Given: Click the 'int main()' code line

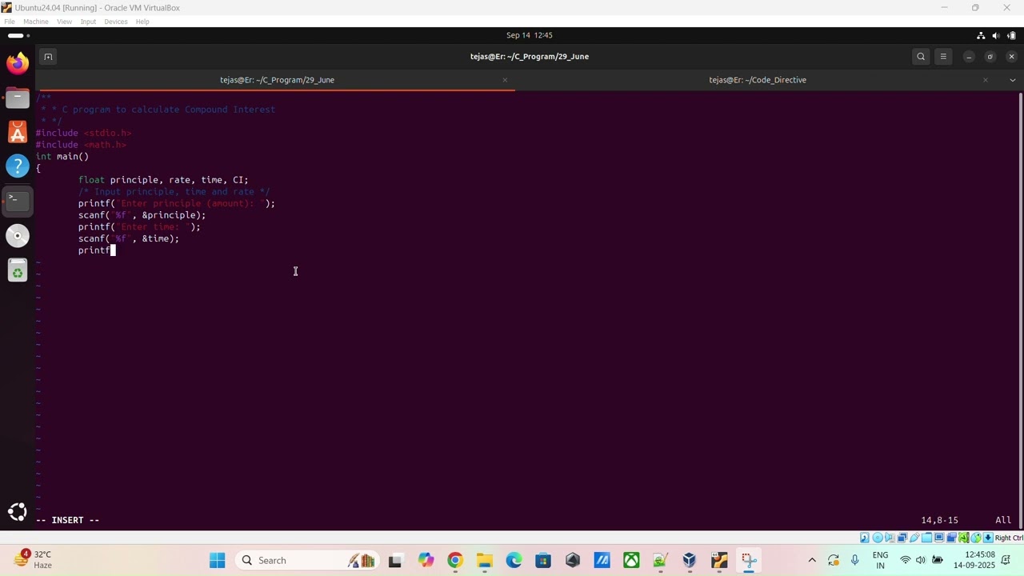Looking at the screenshot, I should point(62,157).
